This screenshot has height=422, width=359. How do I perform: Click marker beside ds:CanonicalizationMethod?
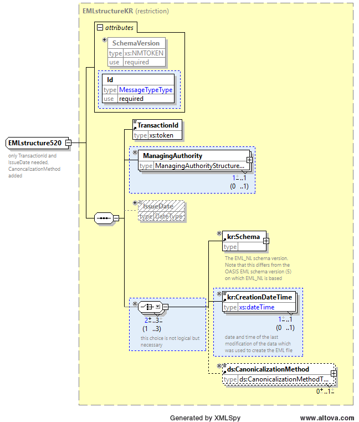(x=219, y=365)
